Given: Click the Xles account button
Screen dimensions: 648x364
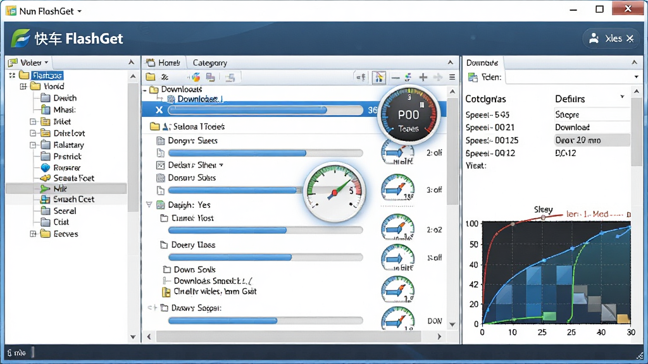Looking at the screenshot, I should pyautogui.click(x=611, y=39).
